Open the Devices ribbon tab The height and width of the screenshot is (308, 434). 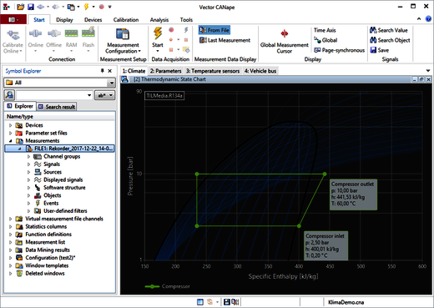coord(93,20)
